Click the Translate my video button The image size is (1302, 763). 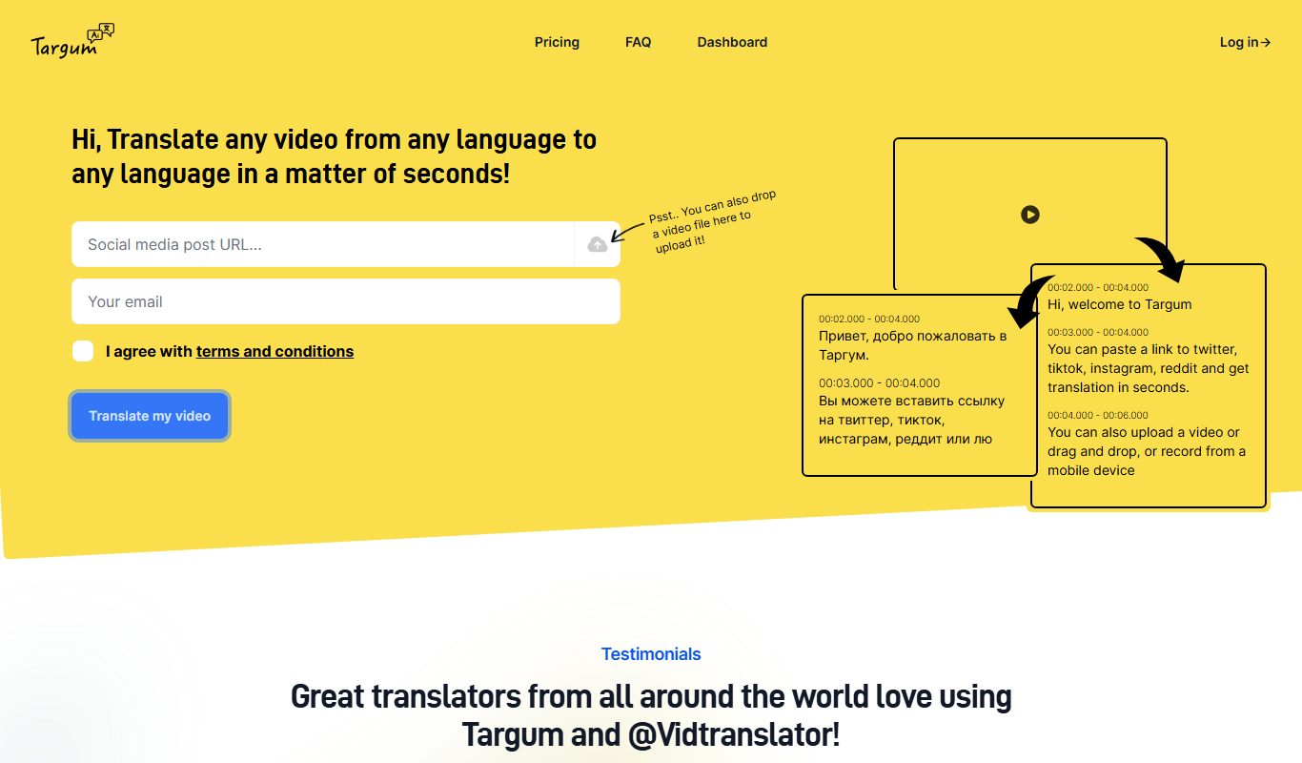tap(150, 416)
